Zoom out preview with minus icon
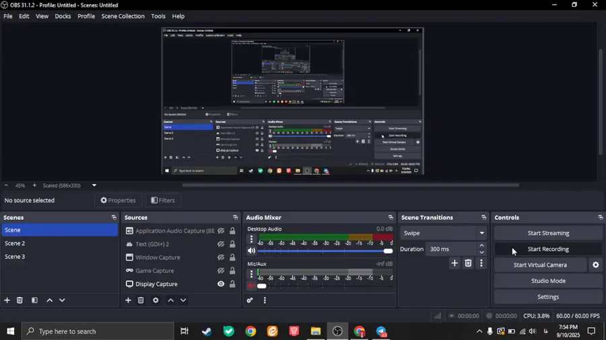Viewport: 606px width, 340px height. pyautogui.click(x=6, y=185)
